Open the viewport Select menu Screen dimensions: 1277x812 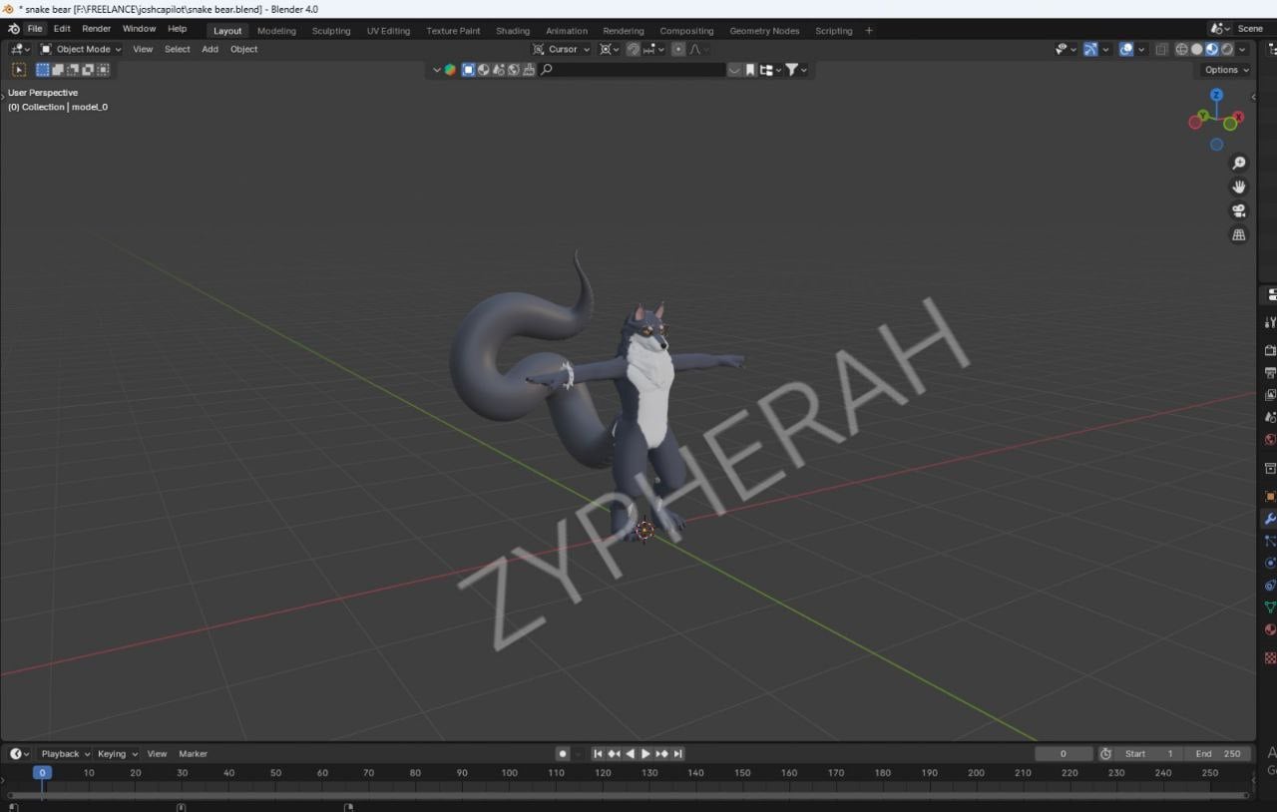point(178,49)
